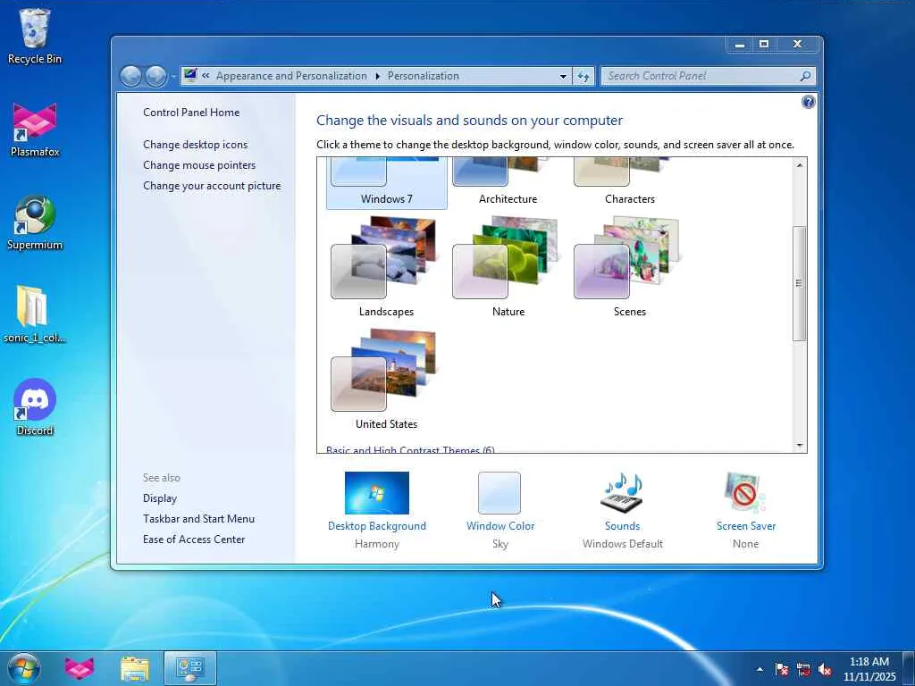Select the Windows 7 theme

point(386,183)
